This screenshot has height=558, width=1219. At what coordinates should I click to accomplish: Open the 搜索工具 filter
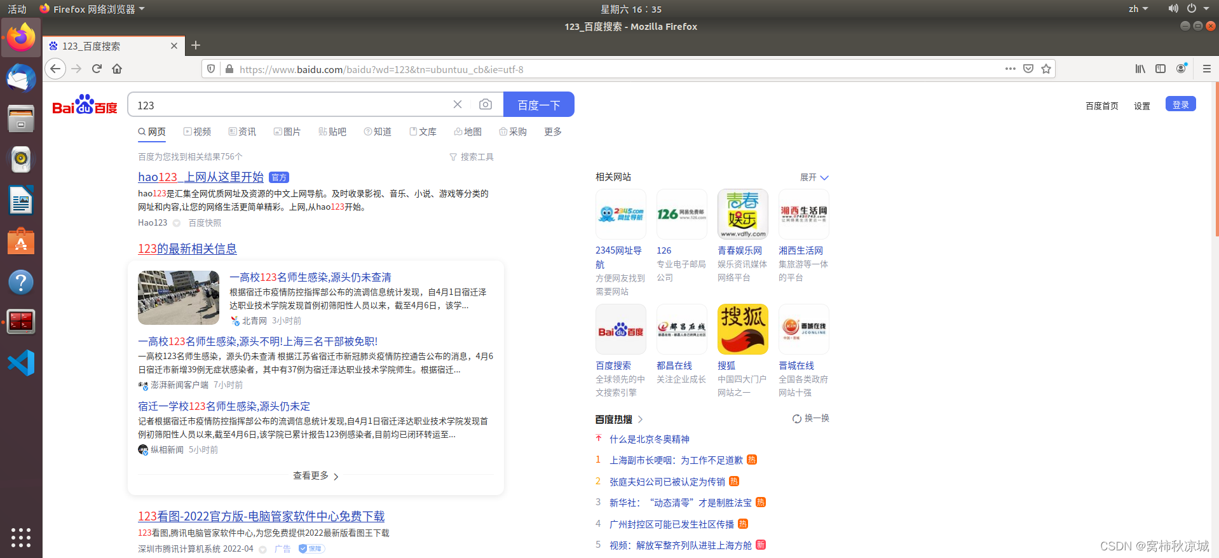click(472, 157)
